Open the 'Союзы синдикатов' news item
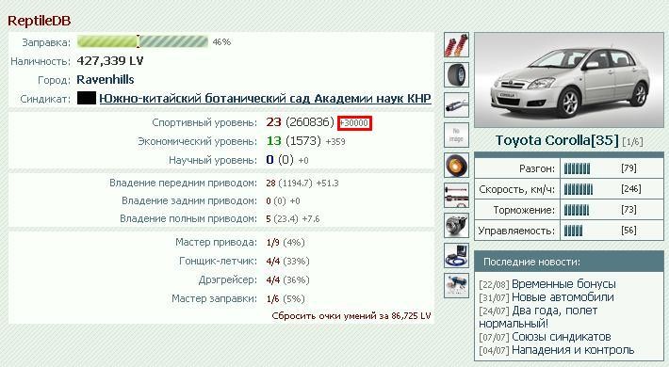Image resolution: width=669 pixels, height=367 pixels. click(x=561, y=337)
